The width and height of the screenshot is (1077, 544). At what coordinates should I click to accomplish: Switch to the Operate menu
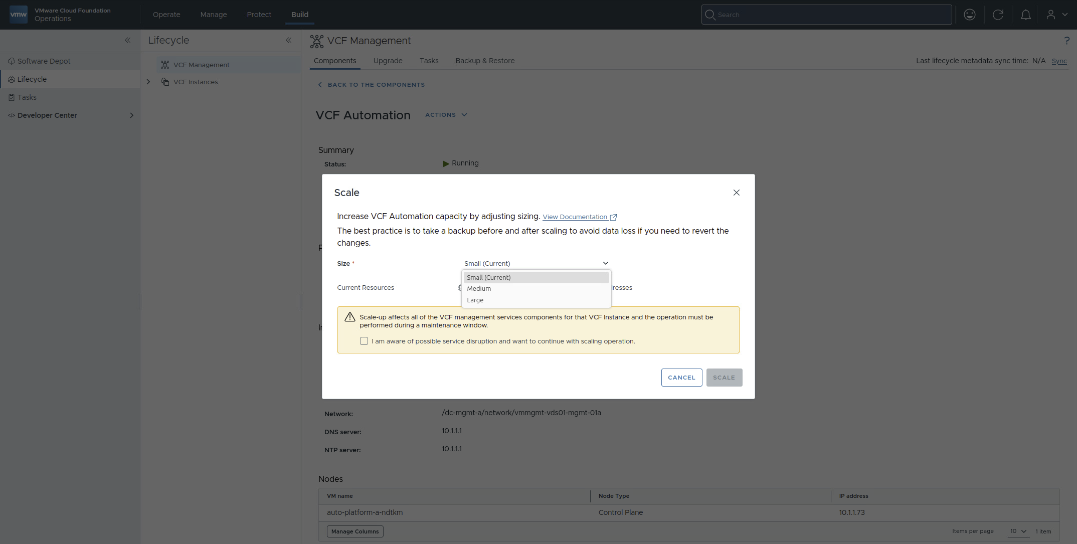pyautogui.click(x=166, y=15)
